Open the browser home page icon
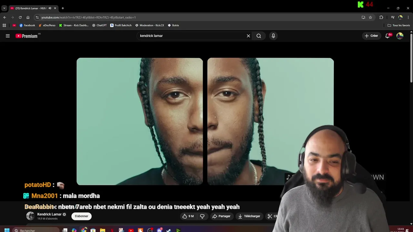Image resolution: width=413 pixels, height=232 pixels. (28, 17)
